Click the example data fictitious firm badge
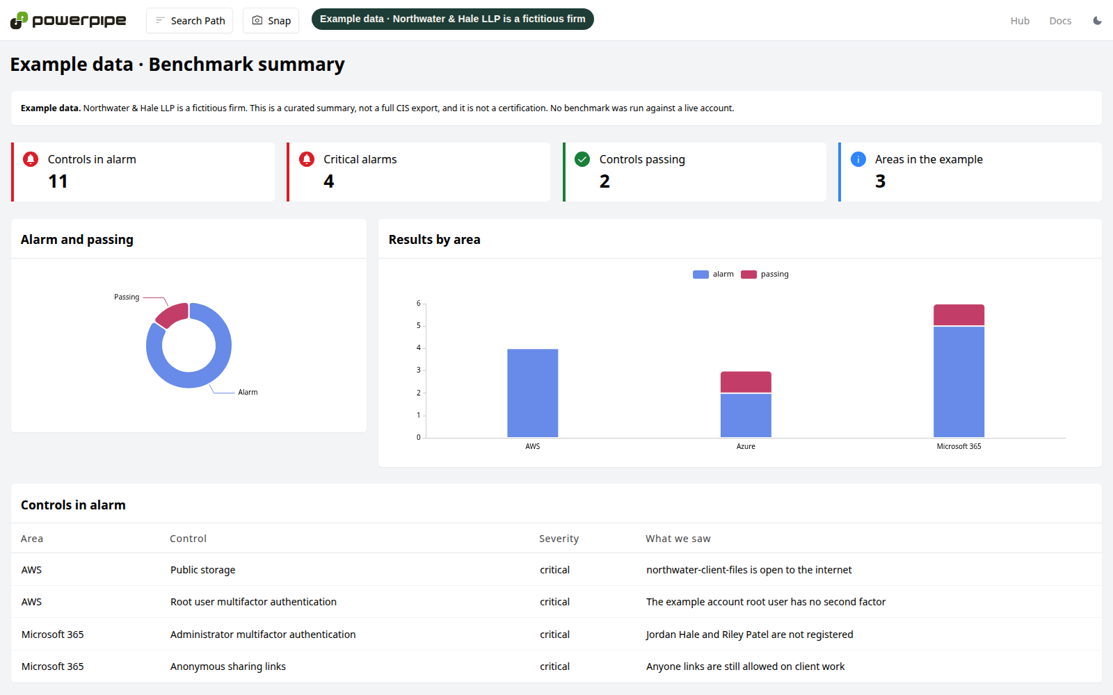1113x695 pixels. [x=453, y=19]
